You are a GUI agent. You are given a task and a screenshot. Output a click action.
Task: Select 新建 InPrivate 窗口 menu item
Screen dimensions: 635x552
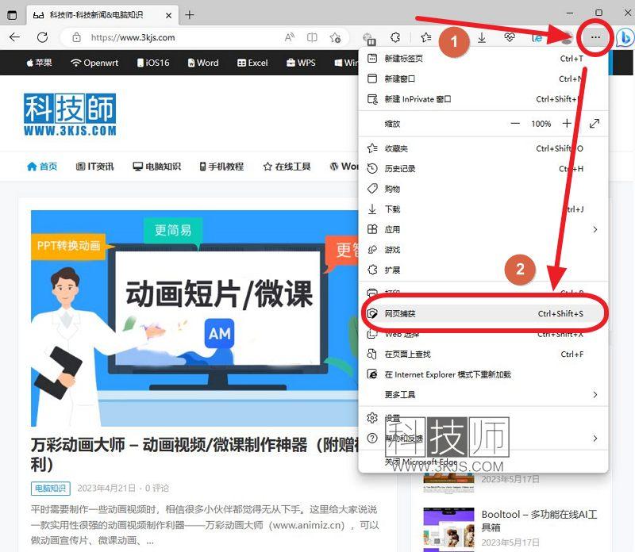(x=483, y=99)
